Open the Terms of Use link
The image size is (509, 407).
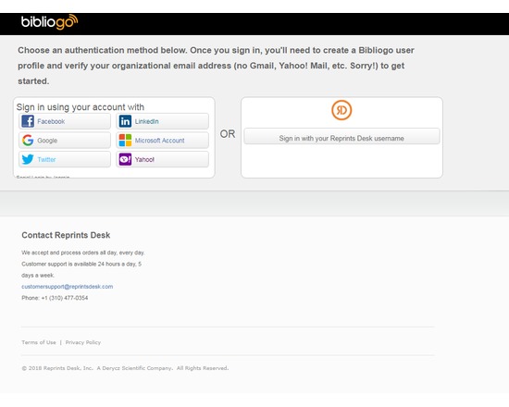tap(39, 342)
